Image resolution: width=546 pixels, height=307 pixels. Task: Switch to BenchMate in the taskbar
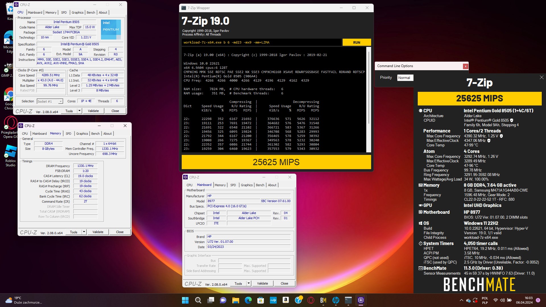[323, 300]
